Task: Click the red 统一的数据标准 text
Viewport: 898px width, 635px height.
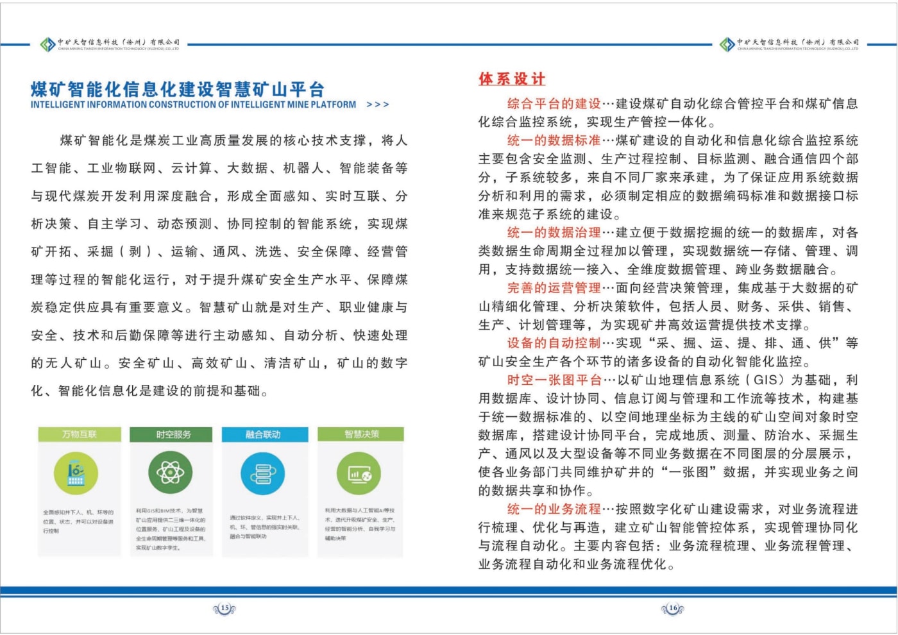Action: pos(554,140)
